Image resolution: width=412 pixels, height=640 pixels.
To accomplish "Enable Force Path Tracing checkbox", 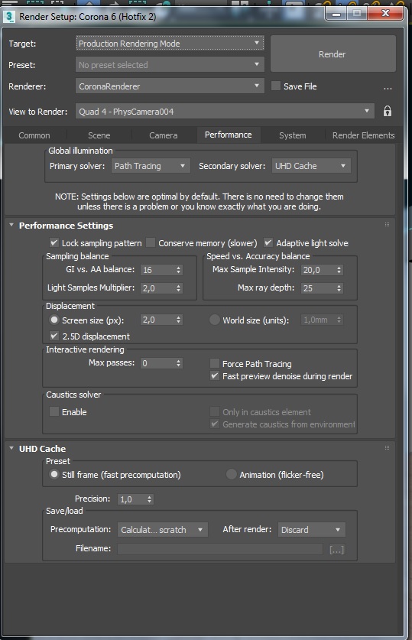I will click(215, 363).
